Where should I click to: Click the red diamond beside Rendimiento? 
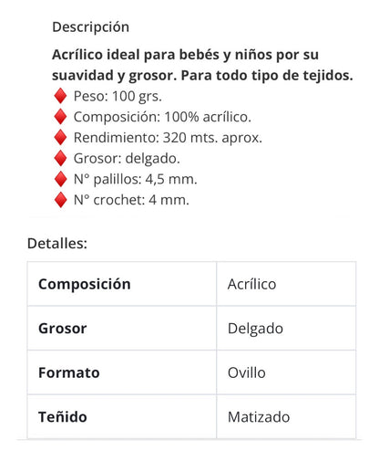tap(60, 137)
